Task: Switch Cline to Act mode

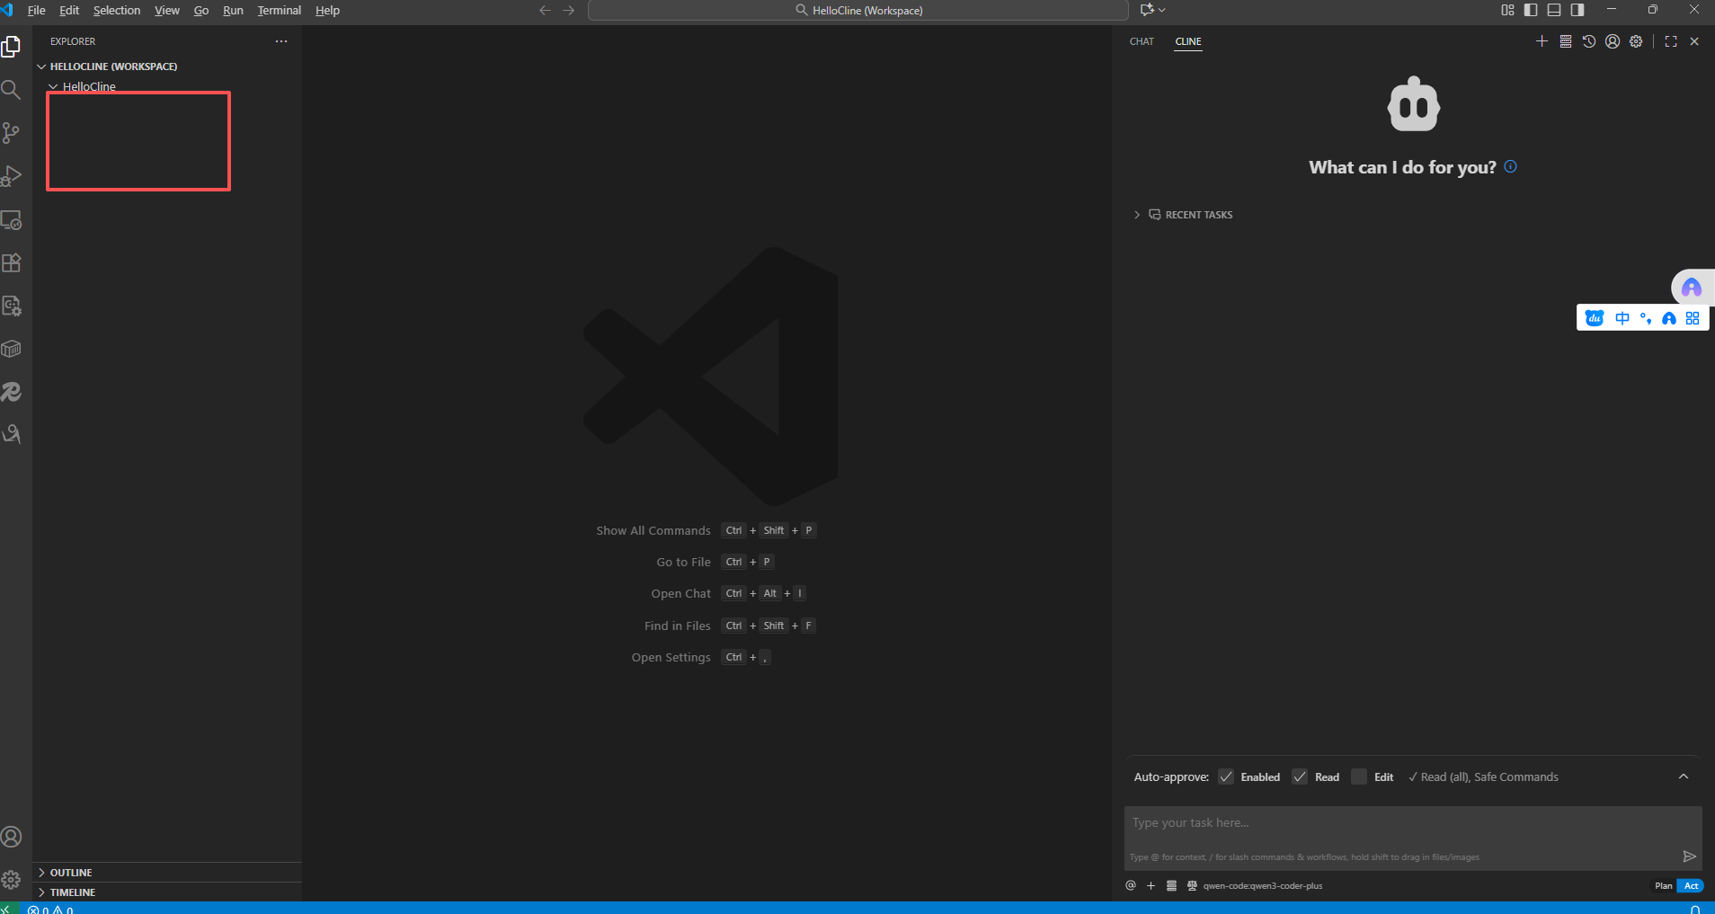Action: point(1691,885)
